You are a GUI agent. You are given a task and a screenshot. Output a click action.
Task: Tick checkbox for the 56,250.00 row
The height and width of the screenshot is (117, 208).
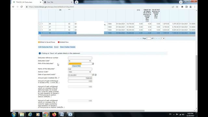[x=40, y=30]
